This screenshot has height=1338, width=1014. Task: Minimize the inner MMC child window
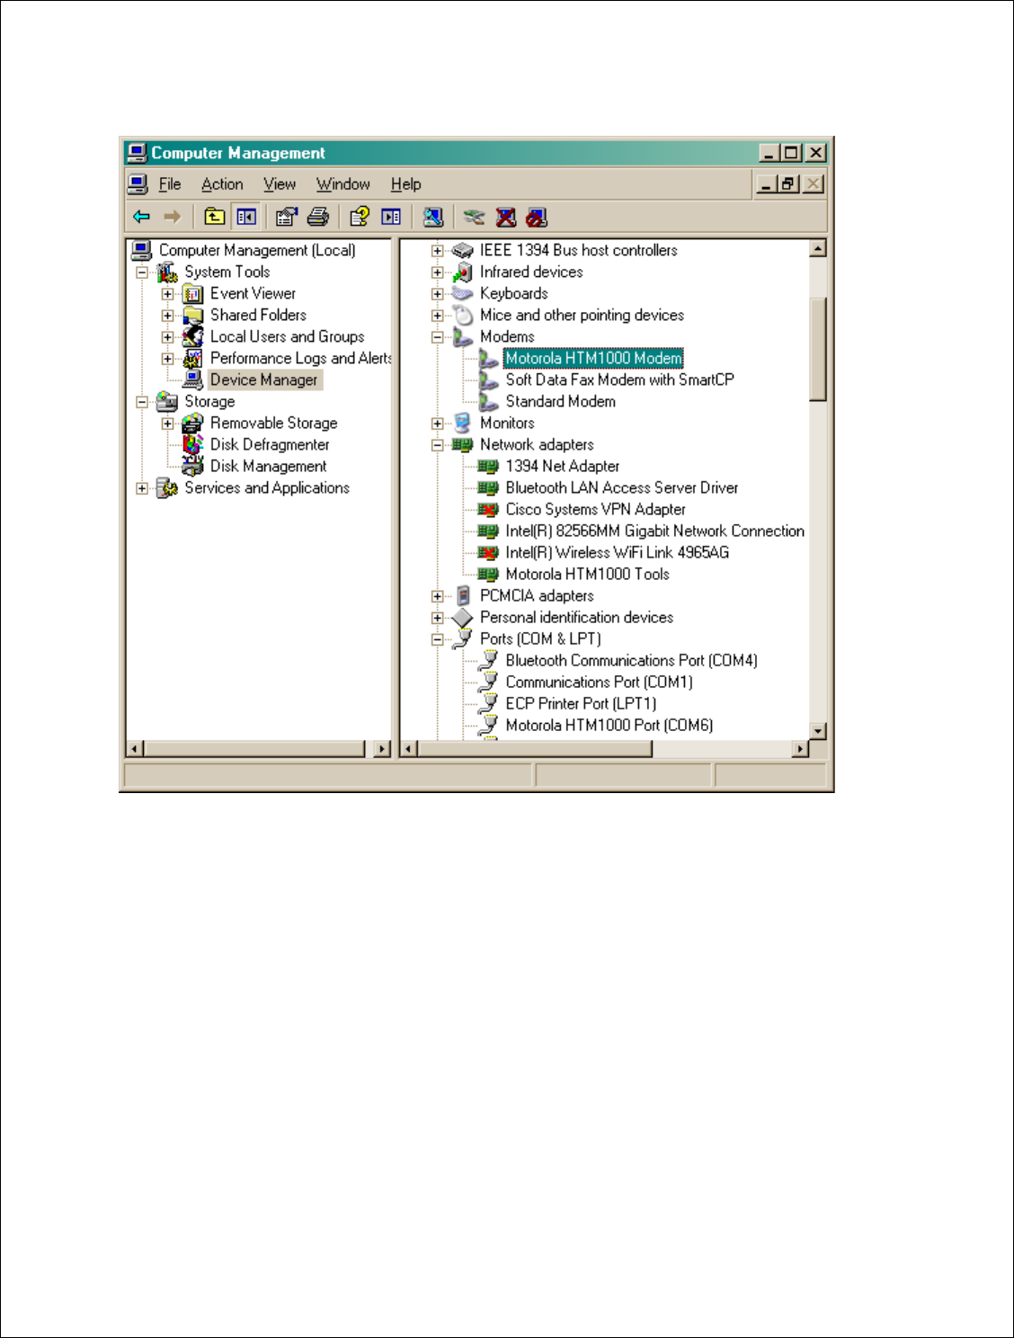[767, 184]
